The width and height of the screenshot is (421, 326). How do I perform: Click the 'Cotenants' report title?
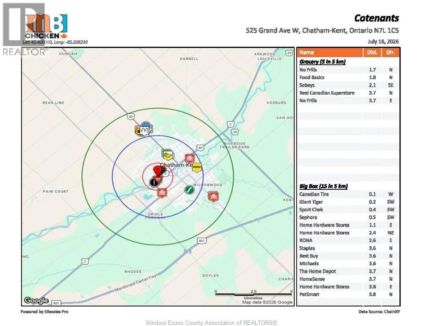(x=376, y=18)
